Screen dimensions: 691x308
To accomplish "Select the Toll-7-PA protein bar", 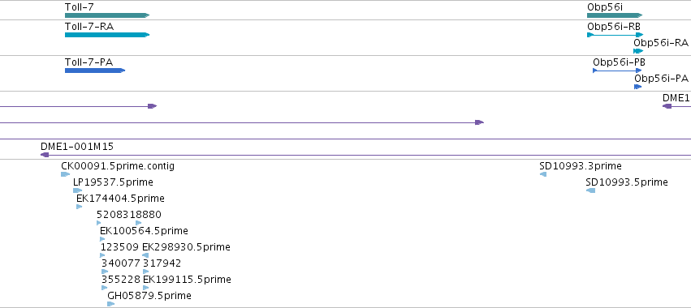I will (95, 71).
